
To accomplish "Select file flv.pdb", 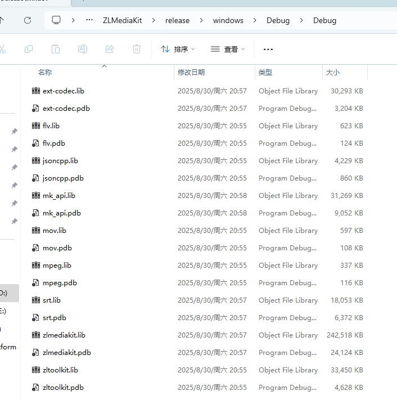I will pyautogui.click(x=54, y=143).
